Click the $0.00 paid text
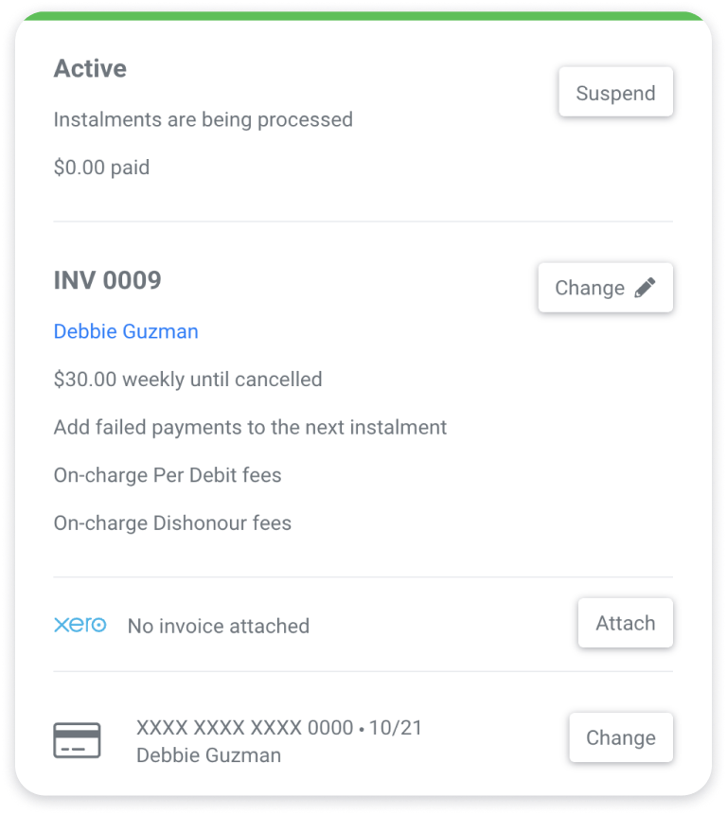This screenshot has height=815, width=727. click(101, 168)
